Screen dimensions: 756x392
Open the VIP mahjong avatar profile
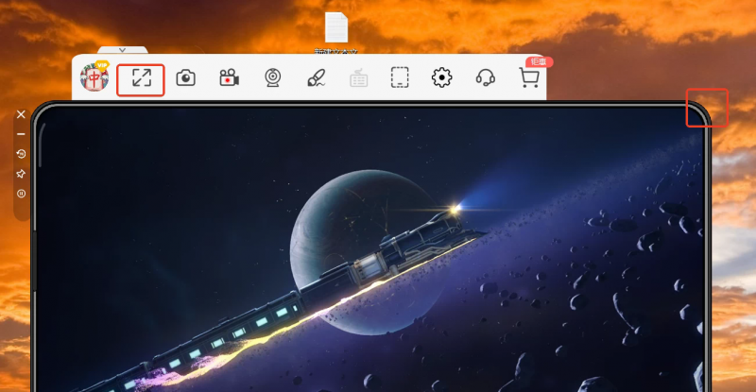coord(94,77)
